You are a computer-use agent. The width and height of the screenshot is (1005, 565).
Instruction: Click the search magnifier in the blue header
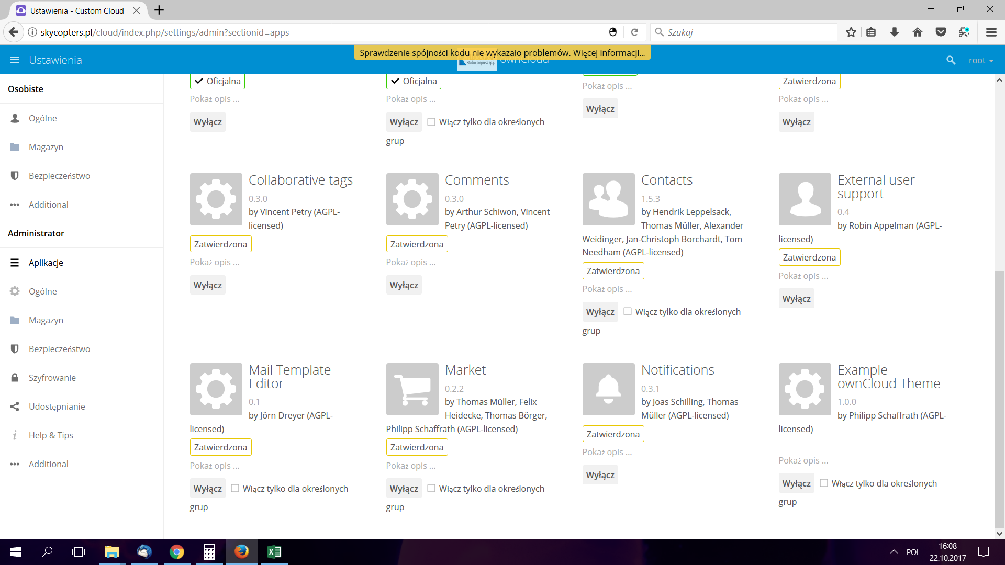(951, 60)
